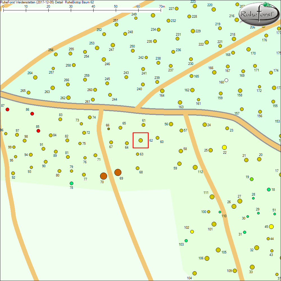Select the tree 112 marker
This screenshot has width=281, height=281.
coord(195,167)
